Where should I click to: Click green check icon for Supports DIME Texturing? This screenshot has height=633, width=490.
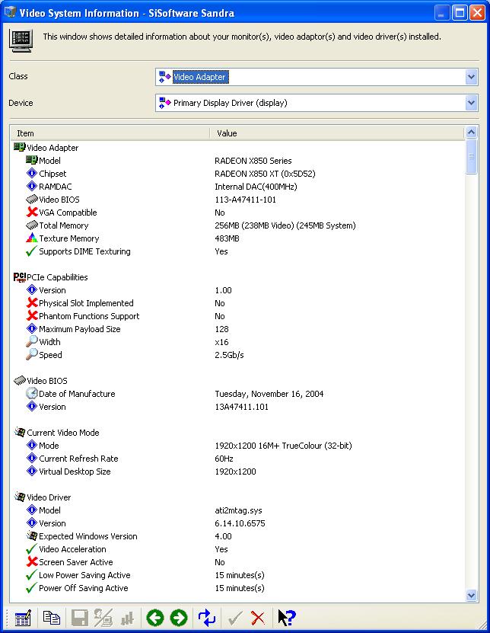tap(31, 251)
